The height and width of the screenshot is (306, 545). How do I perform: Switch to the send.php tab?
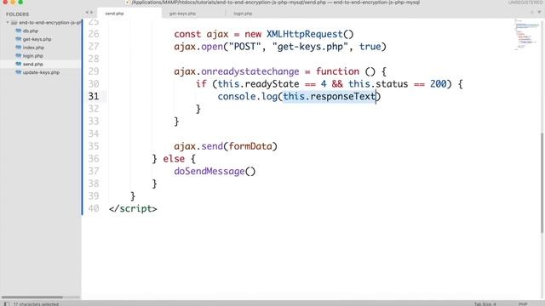114,14
